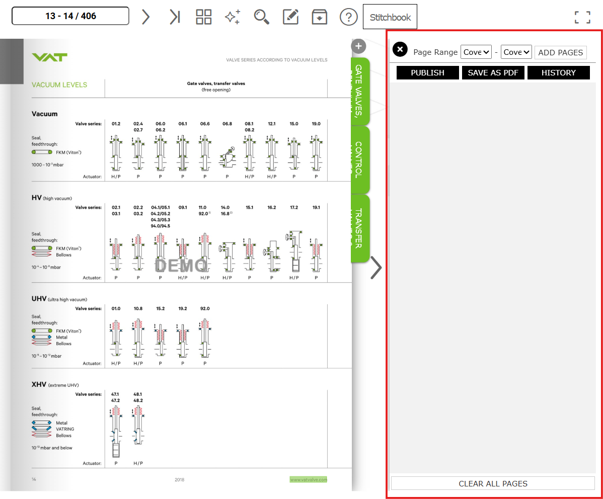Go to the next page arrow in toolbar
Viewport: 603px width, 499px height.
tap(145, 17)
